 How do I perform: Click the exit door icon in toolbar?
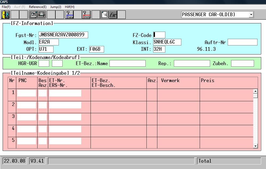[5, 15]
